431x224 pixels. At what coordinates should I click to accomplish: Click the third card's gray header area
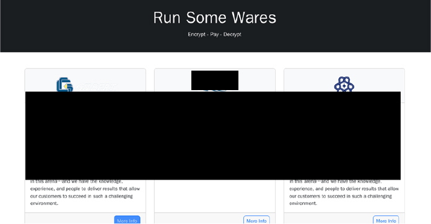(x=344, y=80)
